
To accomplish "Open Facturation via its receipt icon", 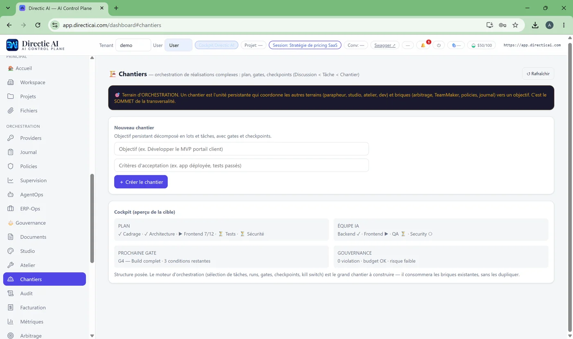I will click(x=11, y=307).
